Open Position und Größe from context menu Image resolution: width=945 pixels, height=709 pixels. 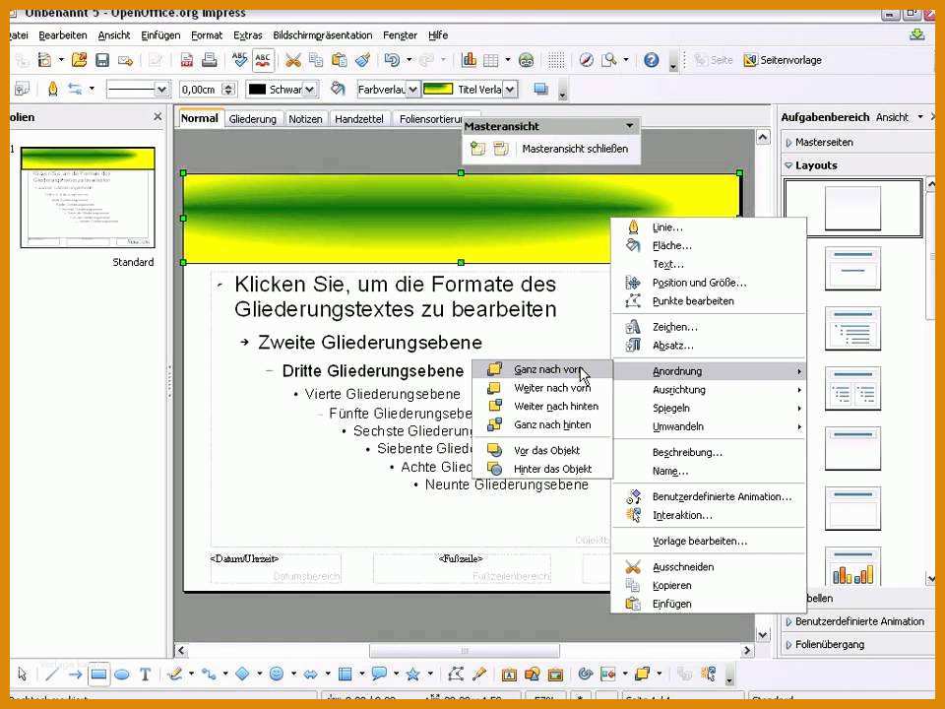coord(709,283)
